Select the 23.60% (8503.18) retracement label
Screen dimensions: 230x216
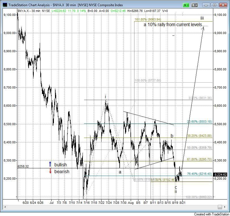click(x=199, y=122)
